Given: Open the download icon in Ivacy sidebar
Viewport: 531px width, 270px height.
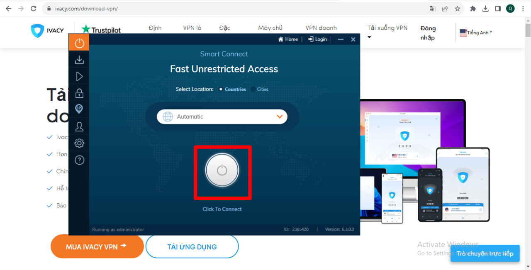Looking at the screenshot, I should point(79,60).
